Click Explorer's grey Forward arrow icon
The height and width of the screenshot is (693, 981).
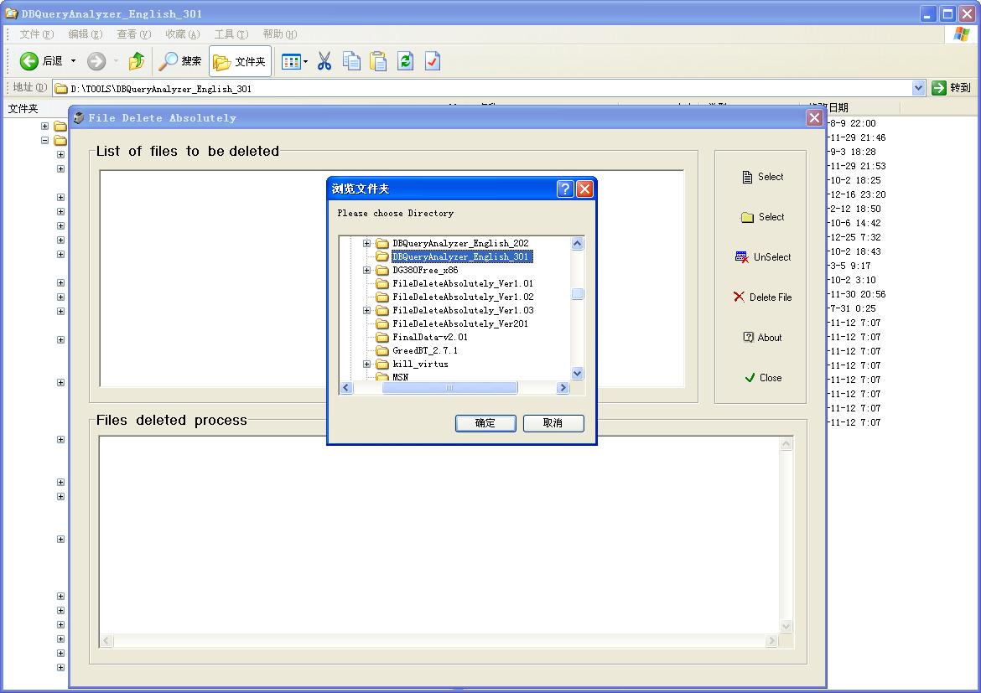[96, 60]
